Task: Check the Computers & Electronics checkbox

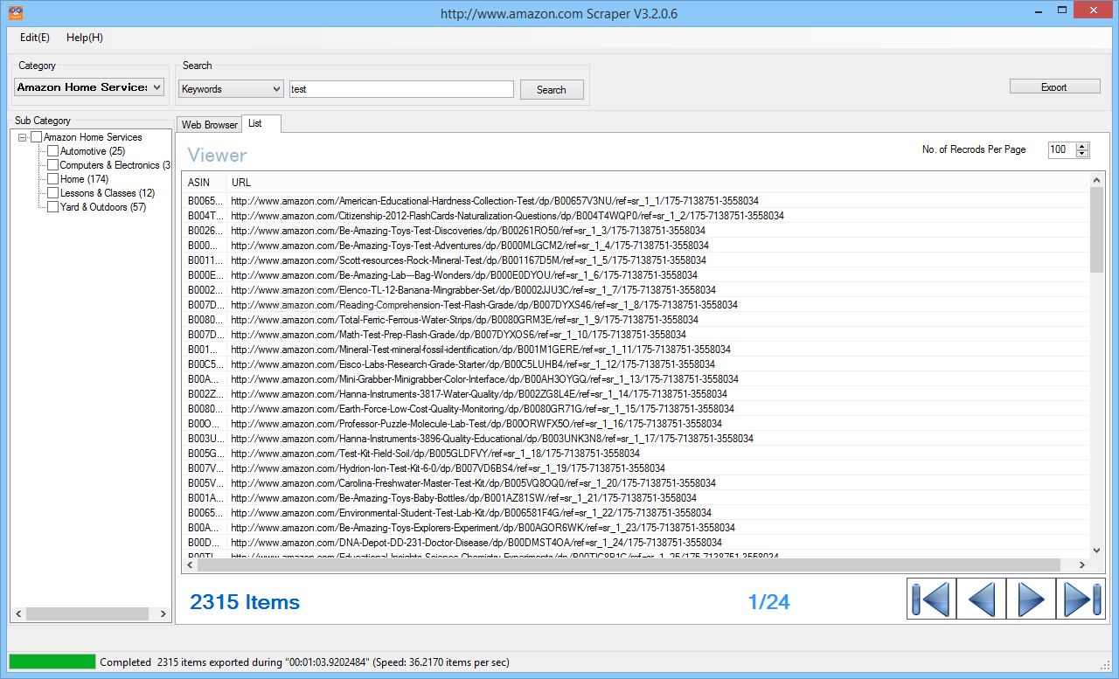Action: (52, 165)
